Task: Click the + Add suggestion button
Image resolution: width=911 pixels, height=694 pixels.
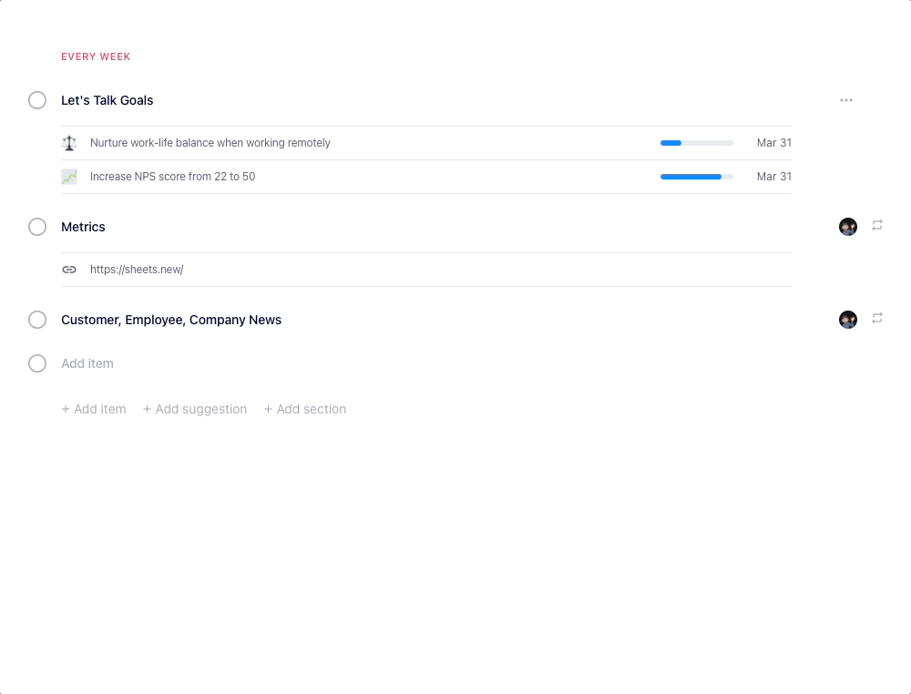Action: pyautogui.click(x=195, y=409)
